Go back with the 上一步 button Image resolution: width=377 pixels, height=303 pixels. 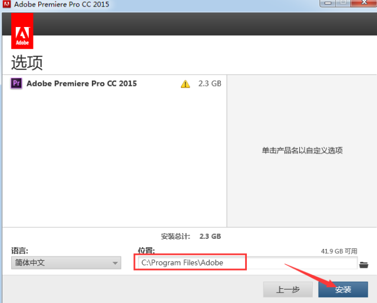pyautogui.click(x=288, y=289)
